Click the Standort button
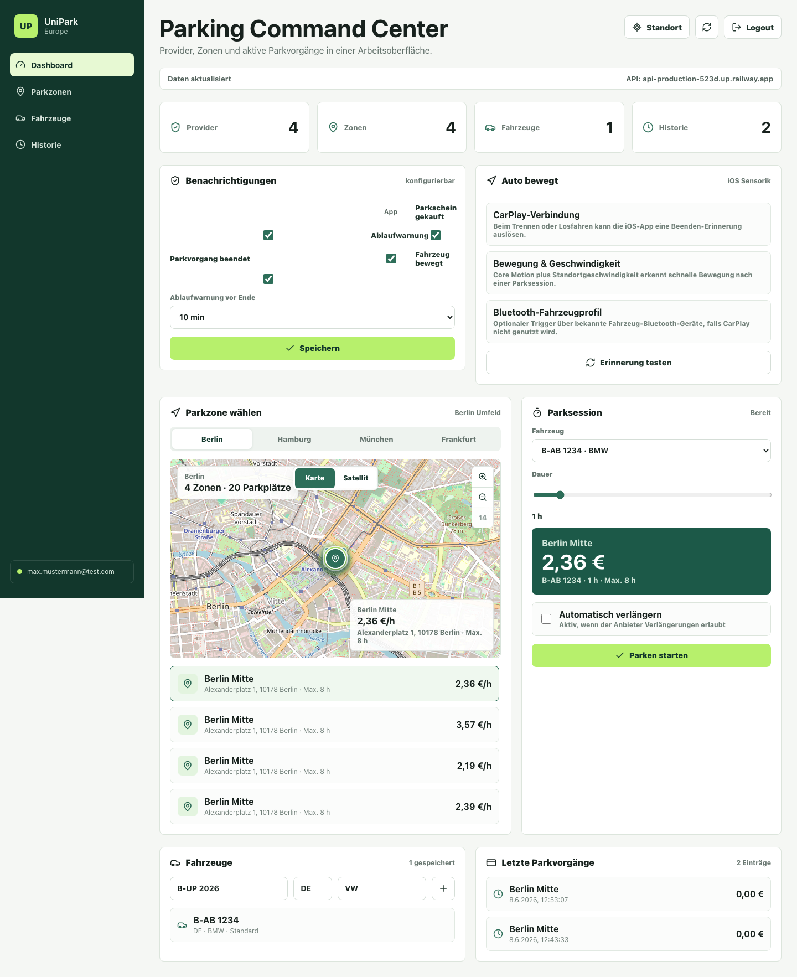This screenshot has height=977, width=797. pos(657,27)
